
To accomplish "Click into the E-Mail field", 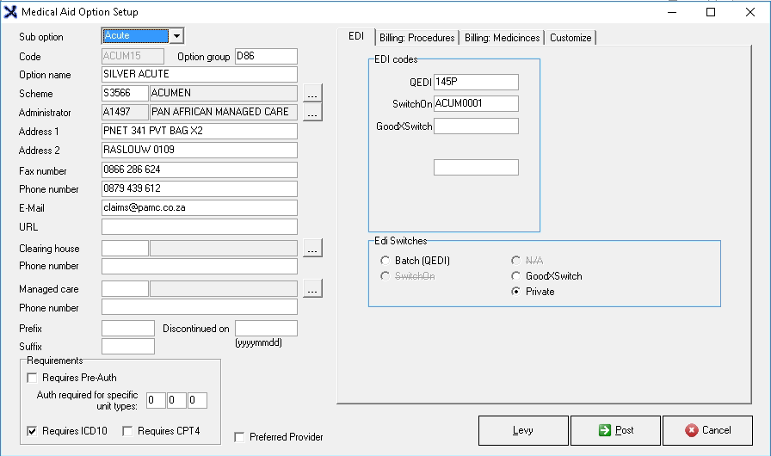I will coord(199,208).
